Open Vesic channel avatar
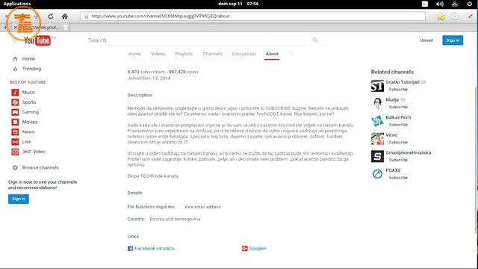Image resolution: width=478 pixels, height=269 pixels. click(377, 139)
